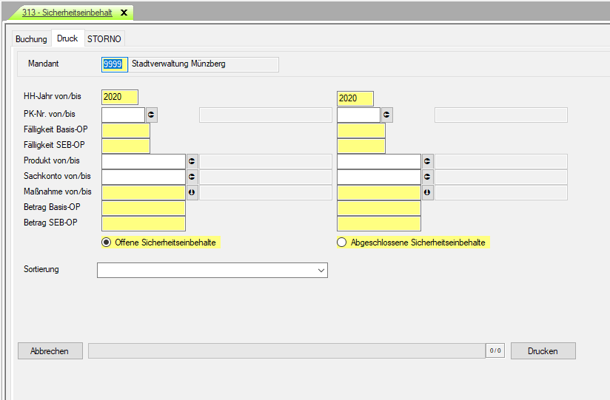The width and height of the screenshot is (610, 400).
Task: Click left Fälligkeit Basis-OP date field
Action: coord(126,130)
